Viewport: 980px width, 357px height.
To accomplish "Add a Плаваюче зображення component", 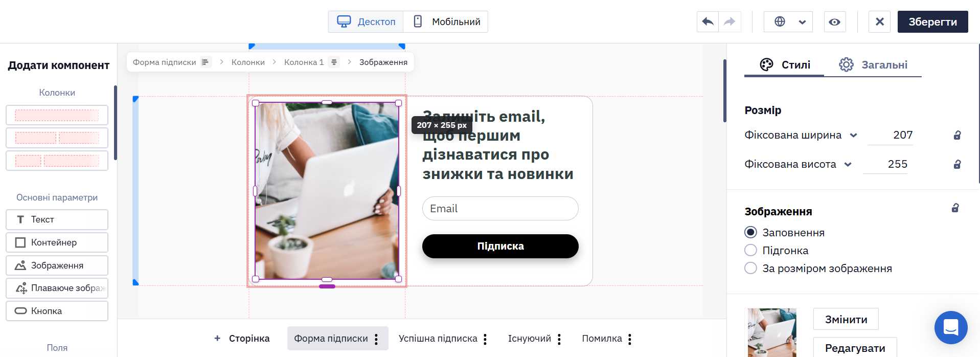I will [x=57, y=288].
